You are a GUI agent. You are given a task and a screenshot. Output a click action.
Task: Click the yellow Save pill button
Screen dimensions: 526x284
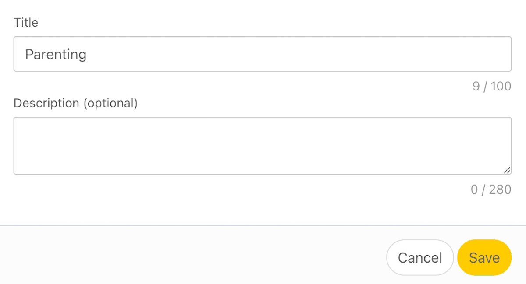pyautogui.click(x=484, y=258)
